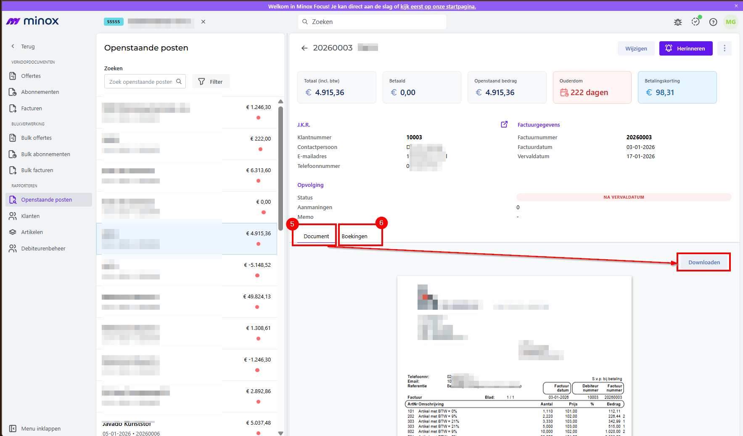Click the Bulk abonnementen icon
Viewport: 743px width, 436px height.
(13, 154)
